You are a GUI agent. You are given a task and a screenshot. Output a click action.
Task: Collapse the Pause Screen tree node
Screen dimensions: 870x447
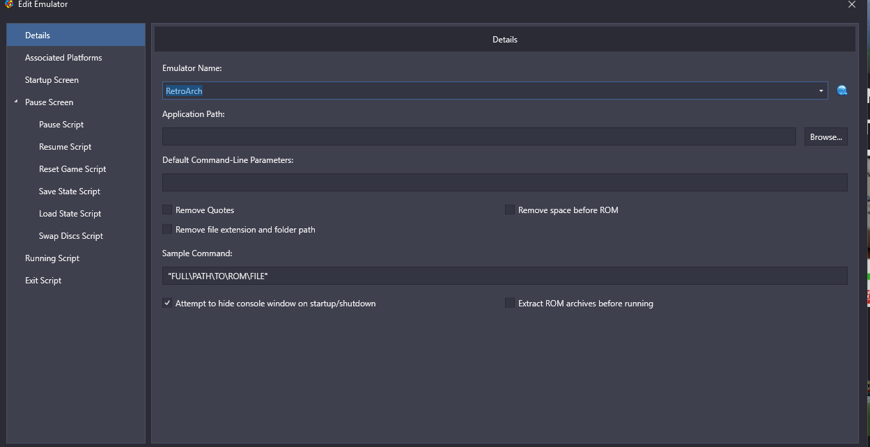tap(16, 102)
